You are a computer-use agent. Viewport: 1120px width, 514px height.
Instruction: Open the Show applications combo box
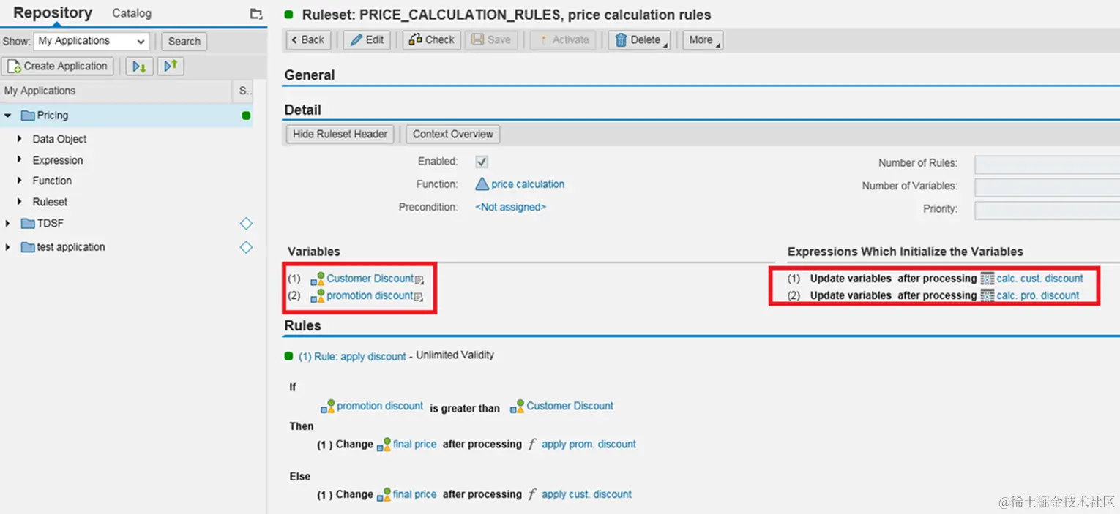point(92,41)
